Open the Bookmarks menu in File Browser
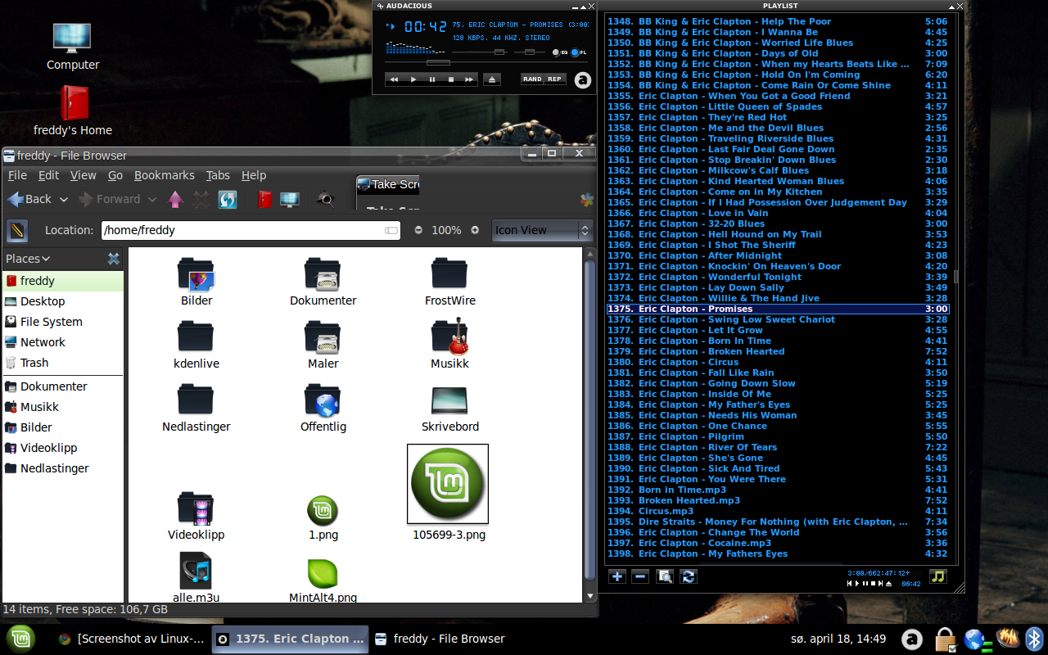Viewport: 1048px width, 655px height. tap(165, 175)
